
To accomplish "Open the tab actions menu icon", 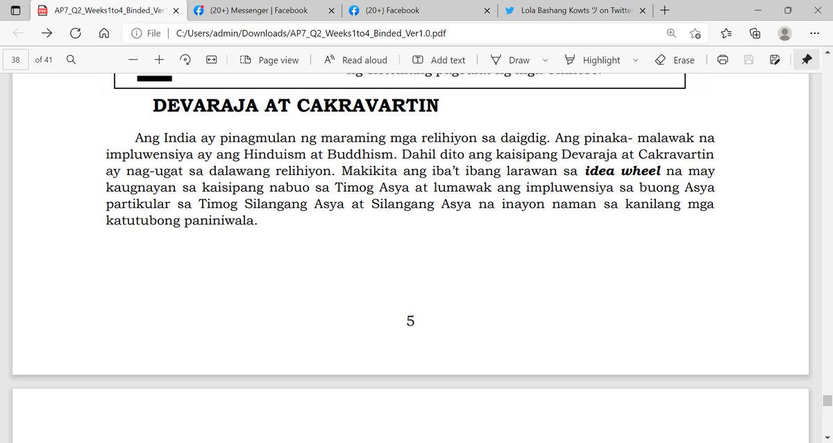I will (16, 10).
